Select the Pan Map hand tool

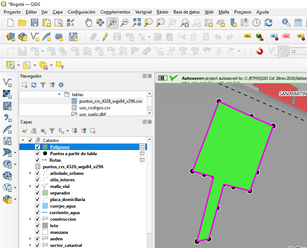[88, 23]
